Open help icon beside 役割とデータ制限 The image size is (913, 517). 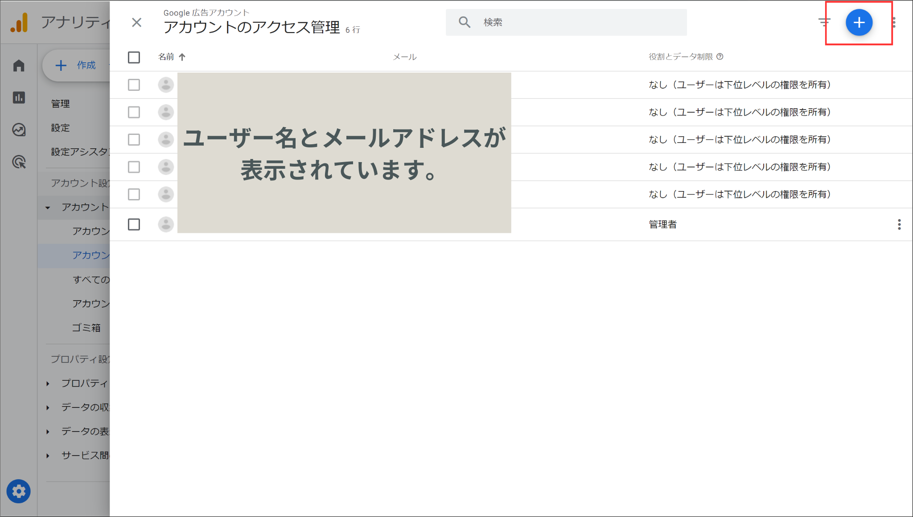(x=720, y=57)
